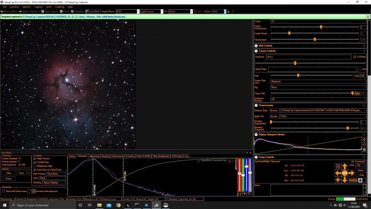Open the View dropdown set to Stack
The image size is (371, 209).
53,178
